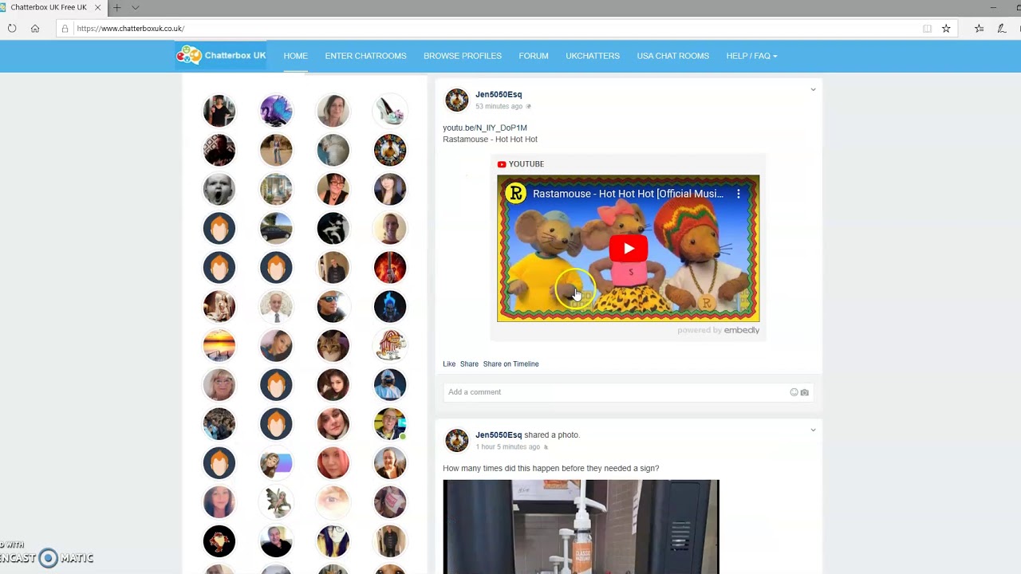This screenshot has height=574, width=1021.
Task: Open BROWSE PROFILES page
Action: [463, 56]
